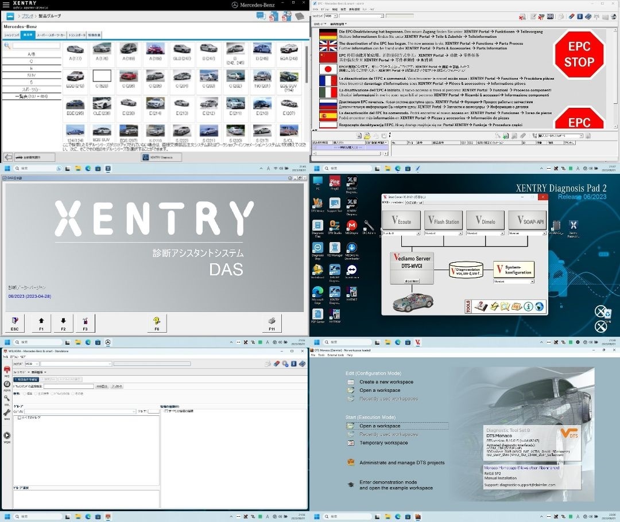Open the External tools menu in DTS Monaco
The image size is (620, 522).
point(336,355)
